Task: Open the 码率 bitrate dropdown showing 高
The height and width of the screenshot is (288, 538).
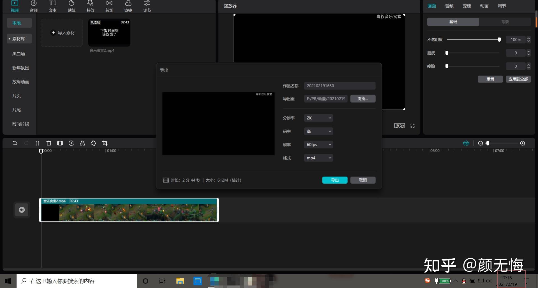Action: [318, 131]
